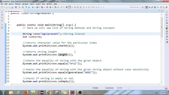Open the Run menu
This screenshot has width=169, height=95.
[x=44, y=4]
